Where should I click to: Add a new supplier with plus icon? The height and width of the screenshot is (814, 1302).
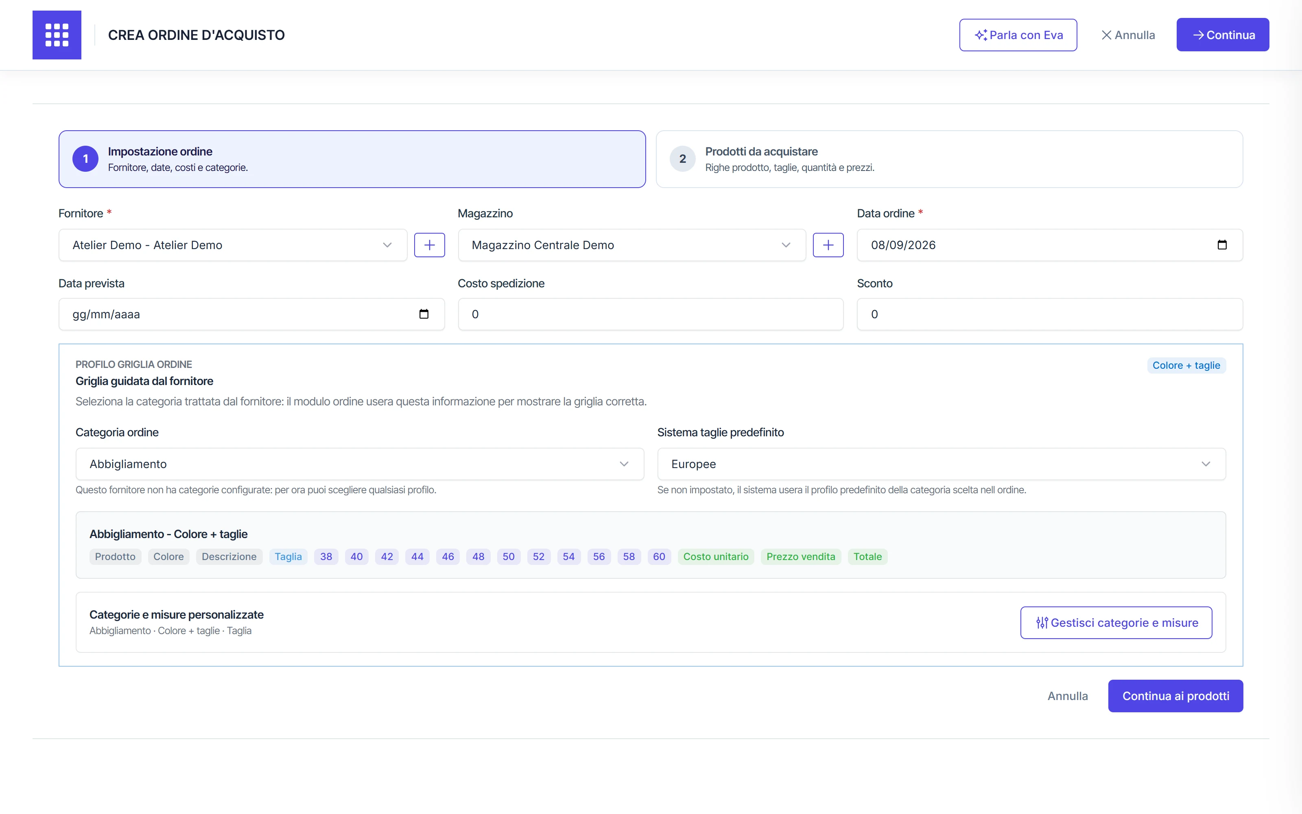[x=429, y=245]
